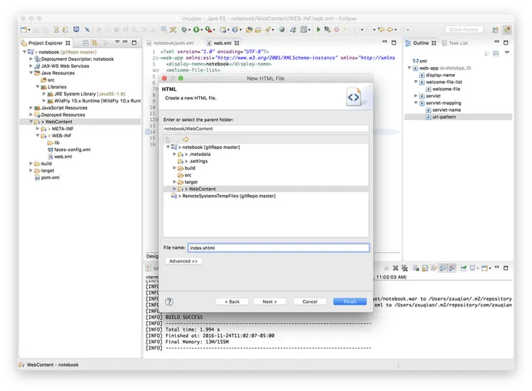This screenshot has height=391, width=532.
Task: Switch to the notebook/pom.xml editor tab
Action: coord(173,43)
